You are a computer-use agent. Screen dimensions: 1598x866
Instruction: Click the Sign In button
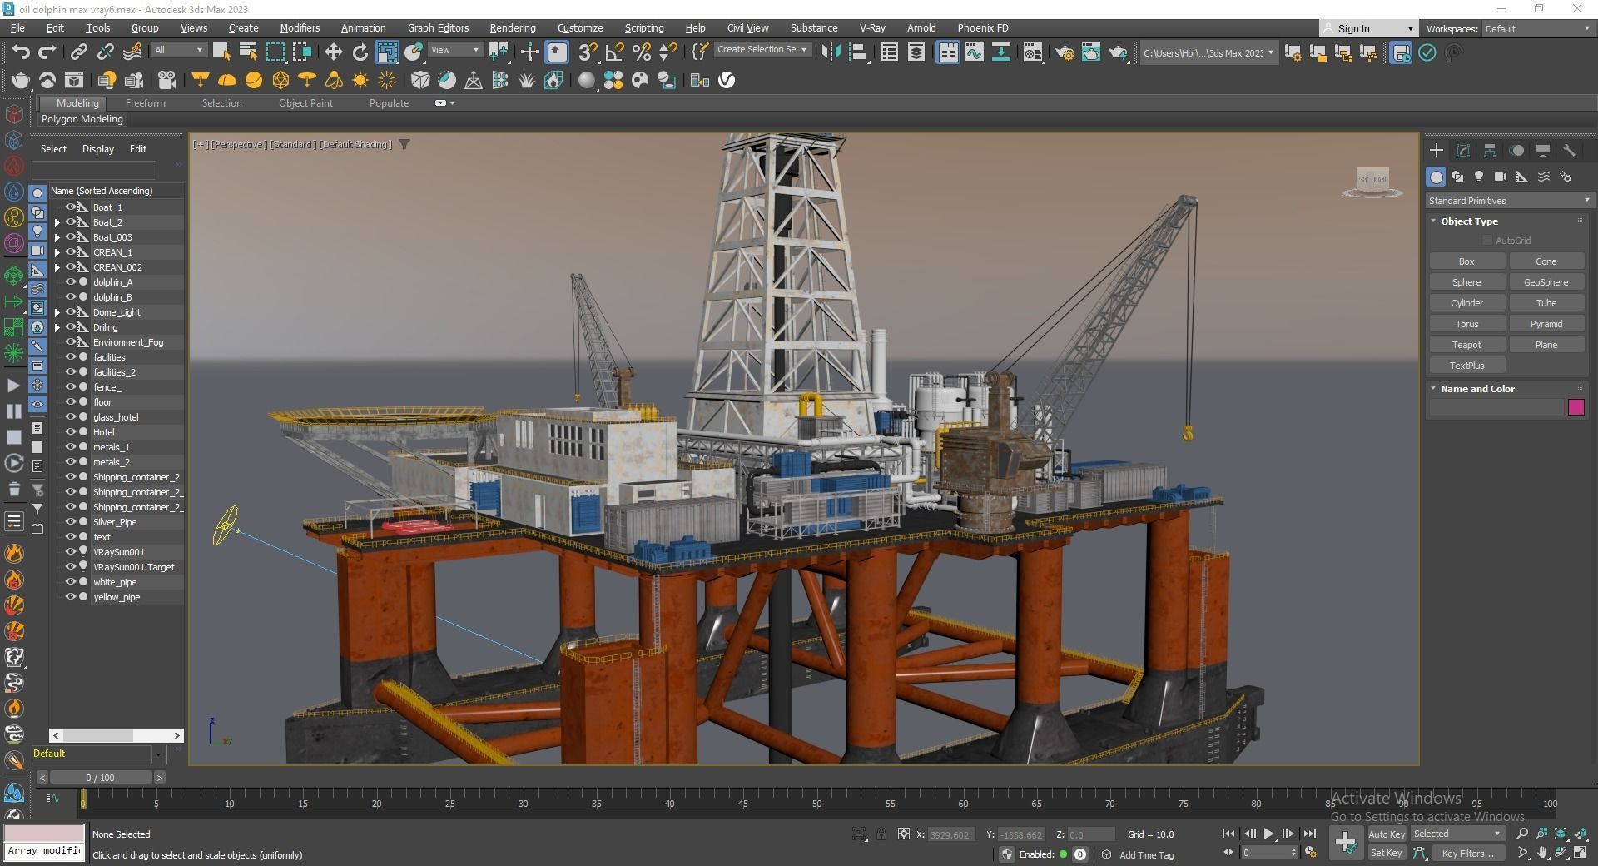(1367, 29)
